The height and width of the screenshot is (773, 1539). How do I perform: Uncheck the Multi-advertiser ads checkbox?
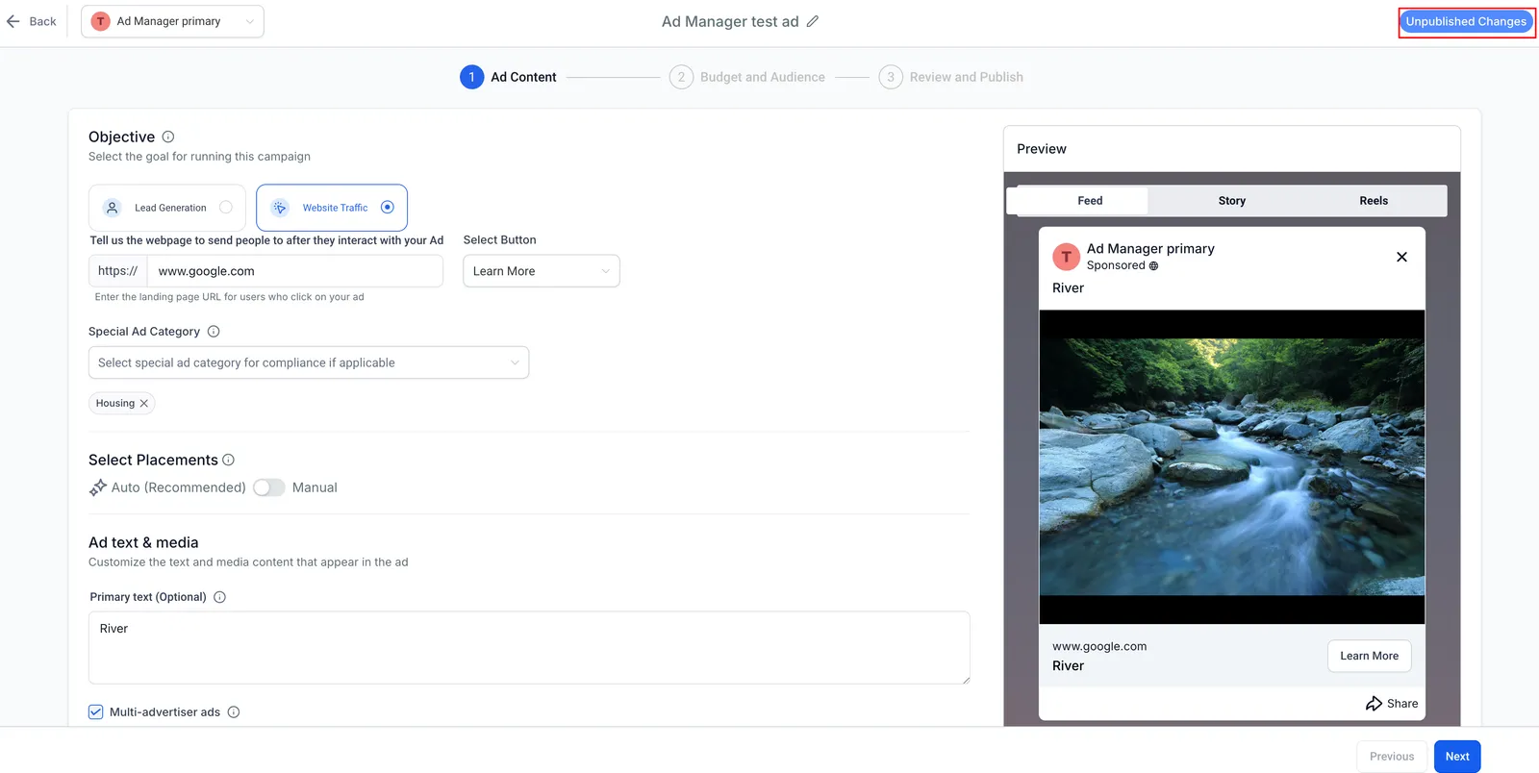click(96, 712)
